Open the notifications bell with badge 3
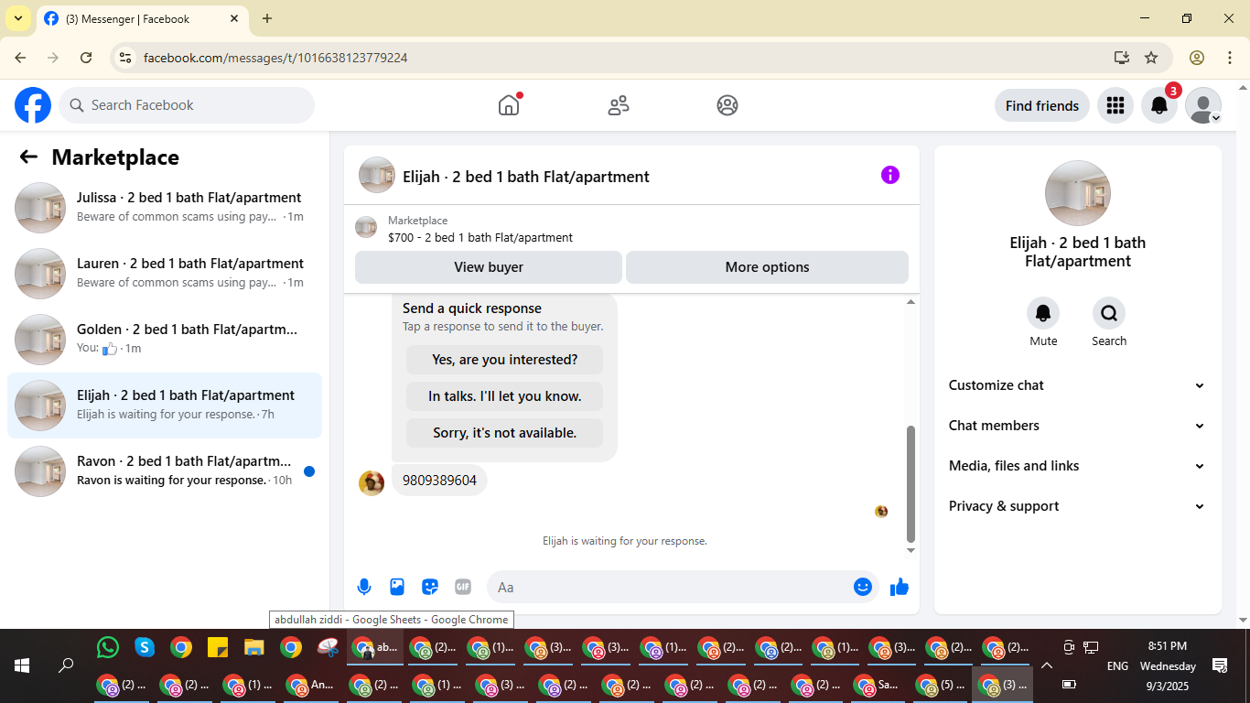 coord(1159,105)
